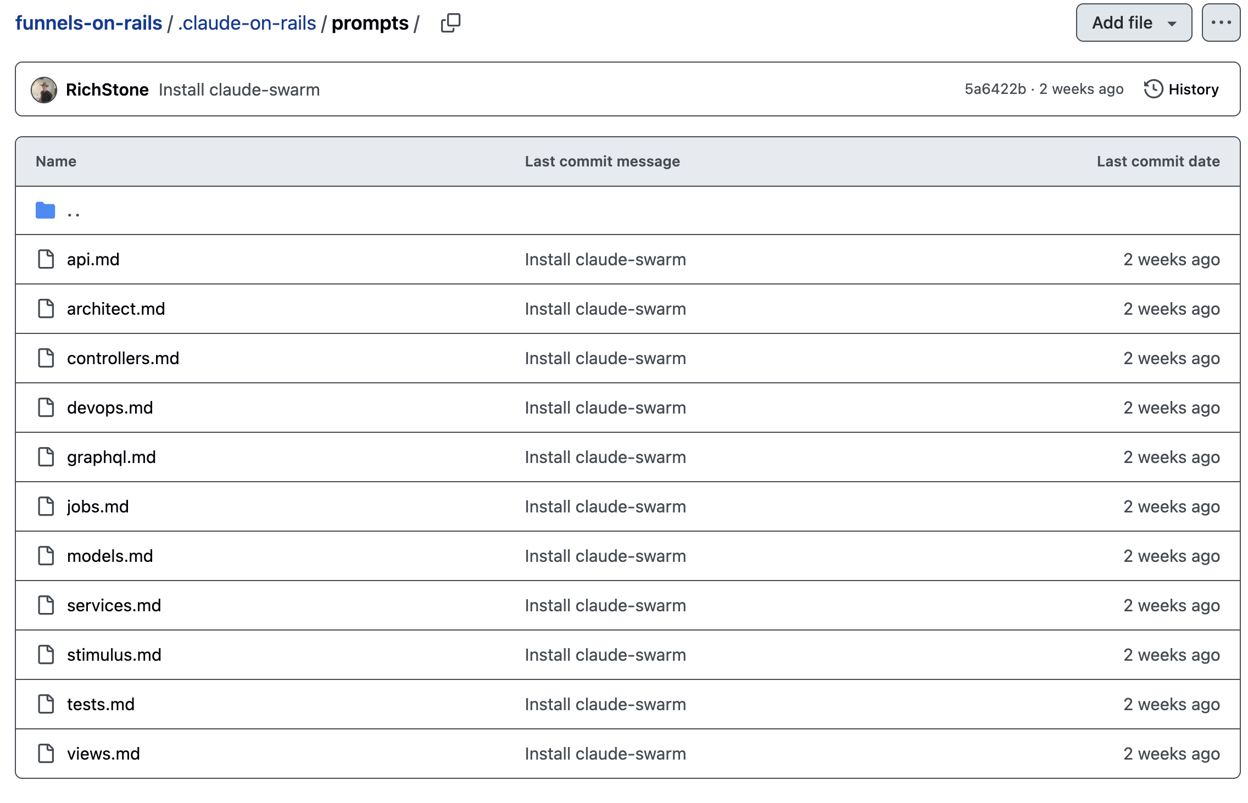This screenshot has width=1248, height=803.
Task: Click RichStone's avatar image
Action: [x=44, y=90]
